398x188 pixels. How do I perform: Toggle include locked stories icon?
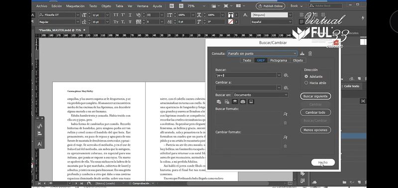coord(227,102)
